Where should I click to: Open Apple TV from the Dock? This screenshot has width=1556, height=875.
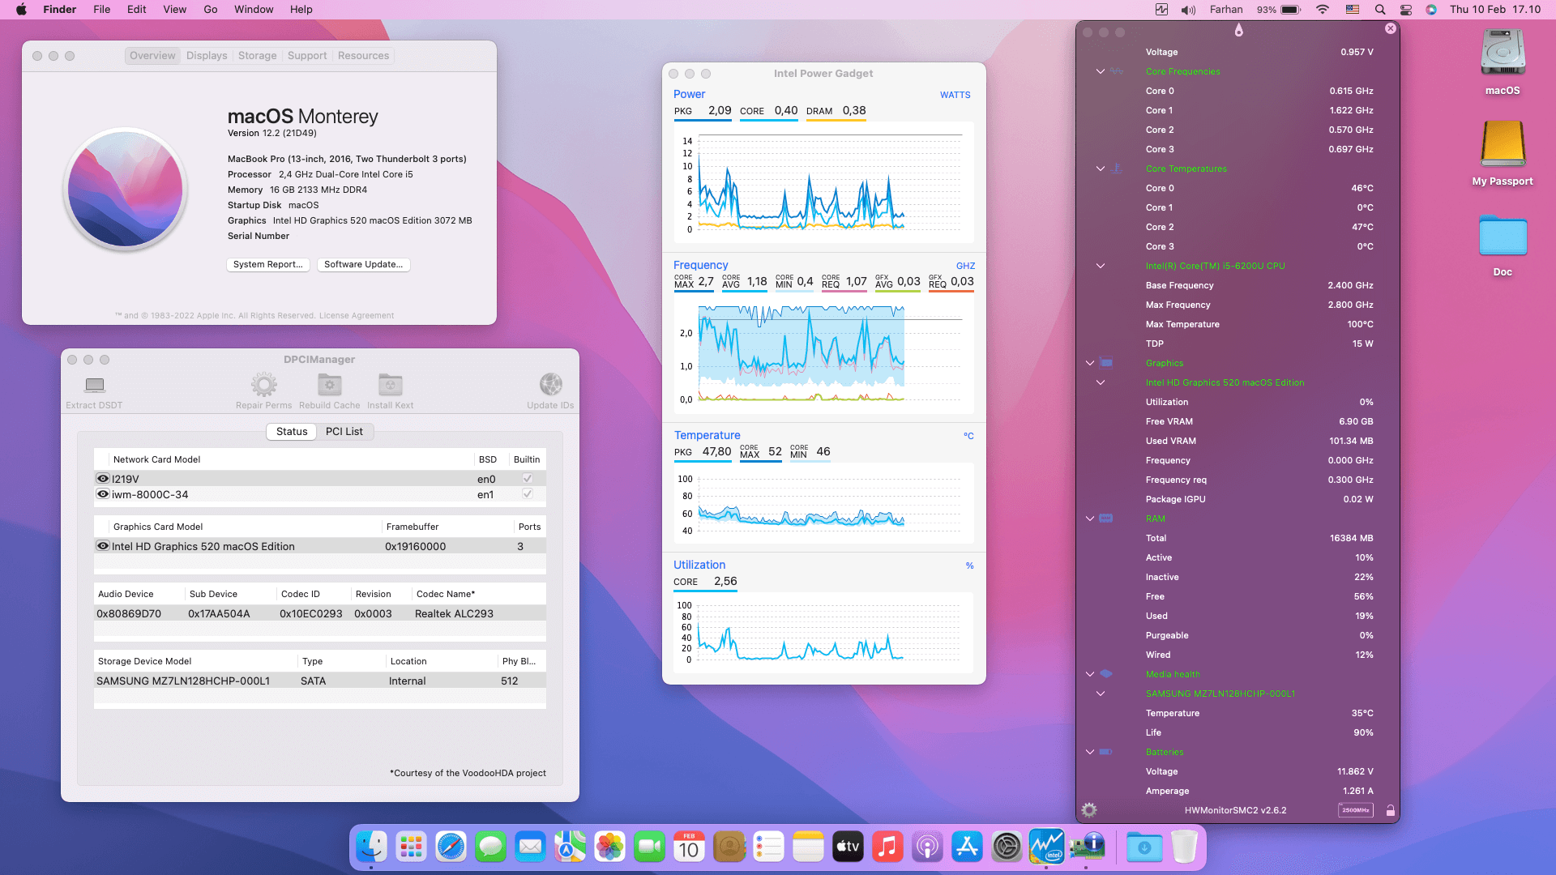point(848,847)
